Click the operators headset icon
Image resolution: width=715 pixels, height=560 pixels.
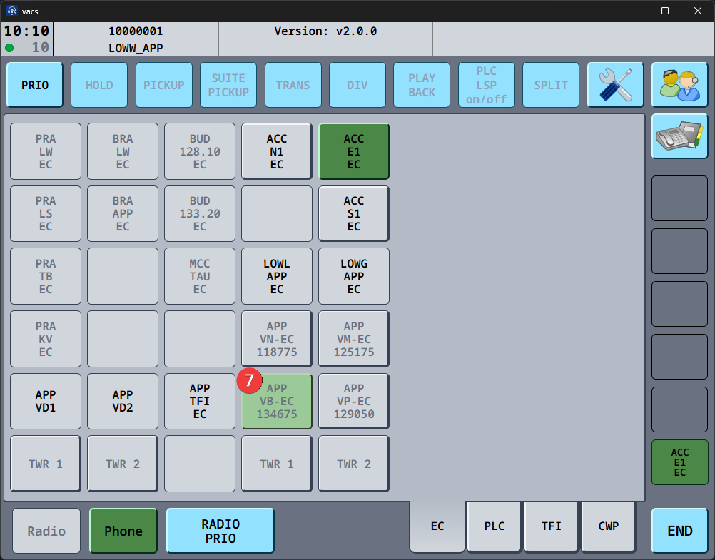(679, 85)
